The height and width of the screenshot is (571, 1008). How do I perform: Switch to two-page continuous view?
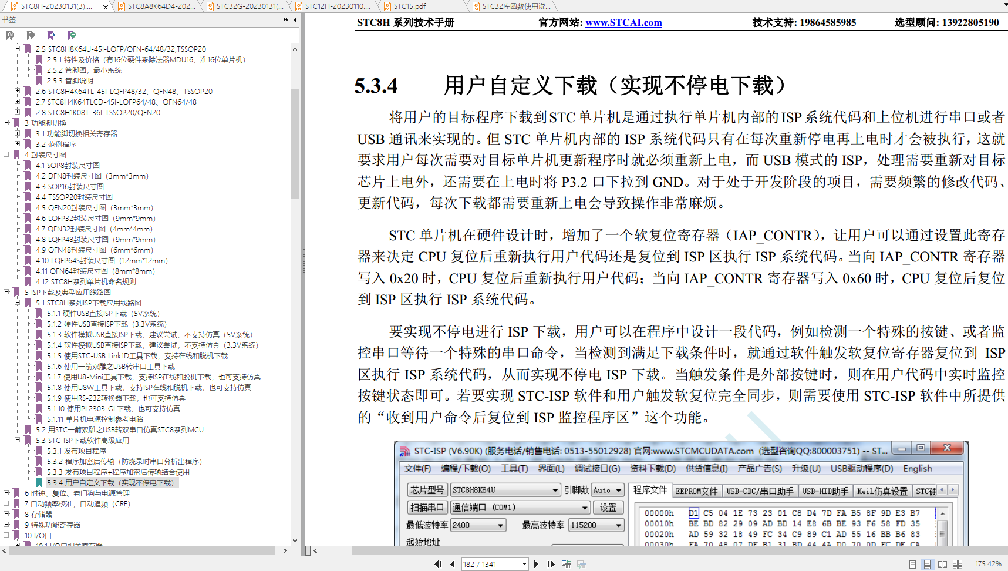pyautogui.click(x=958, y=564)
